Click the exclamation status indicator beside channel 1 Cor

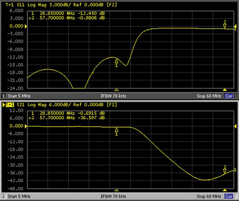[x=236, y=96]
